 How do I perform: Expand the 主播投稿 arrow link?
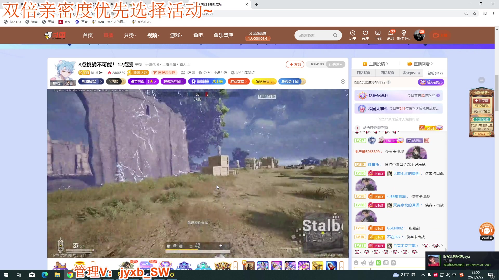click(375, 64)
